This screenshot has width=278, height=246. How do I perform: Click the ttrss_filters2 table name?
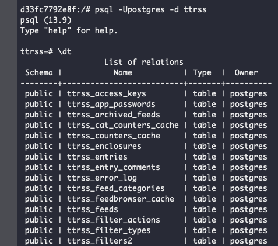pos(100,241)
